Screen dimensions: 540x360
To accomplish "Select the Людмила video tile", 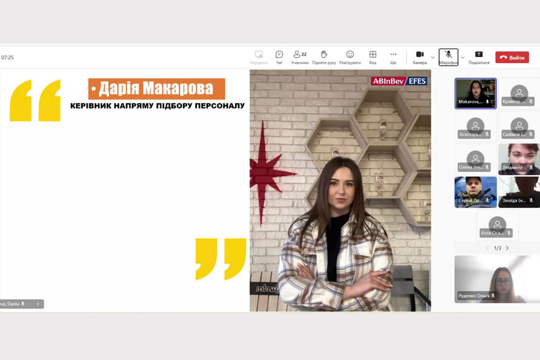I will 519,159.
